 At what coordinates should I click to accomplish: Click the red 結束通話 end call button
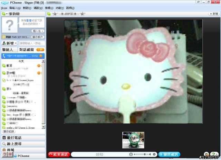[x=59, y=154]
